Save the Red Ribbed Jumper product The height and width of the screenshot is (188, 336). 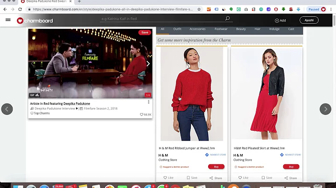coord(192,178)
